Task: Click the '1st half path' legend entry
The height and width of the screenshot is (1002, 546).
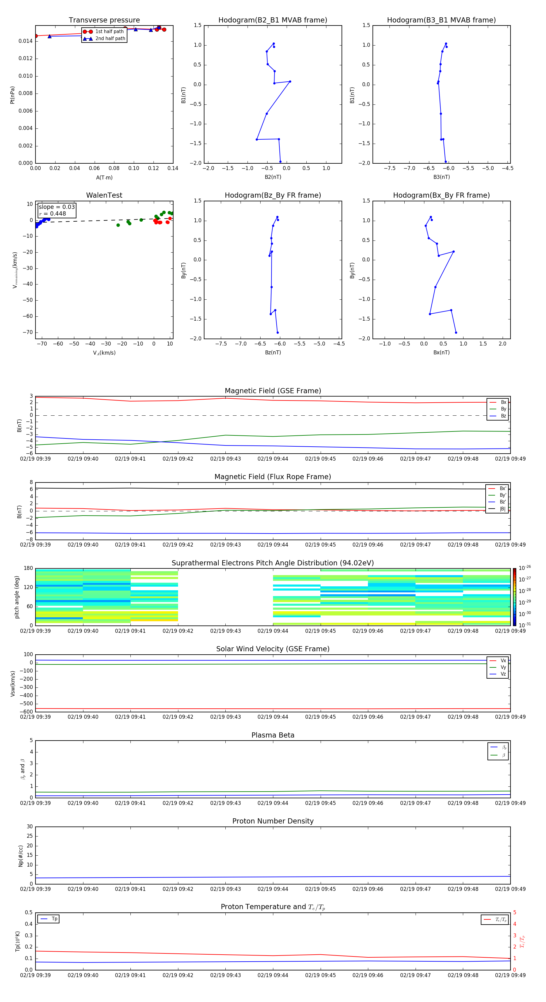Action: (103, 32)
